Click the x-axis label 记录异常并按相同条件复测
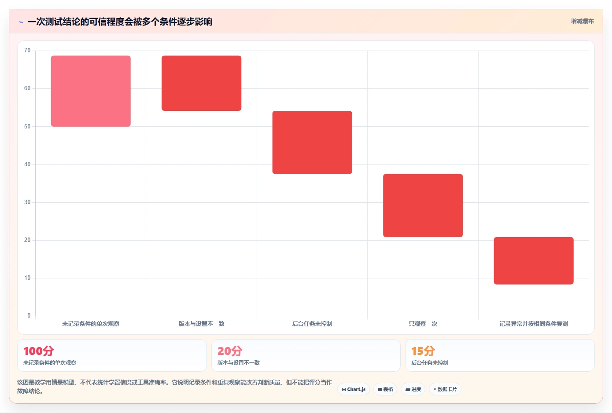 (x=534, y=324)
